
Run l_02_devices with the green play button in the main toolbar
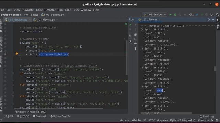click(x=170, y=15)
